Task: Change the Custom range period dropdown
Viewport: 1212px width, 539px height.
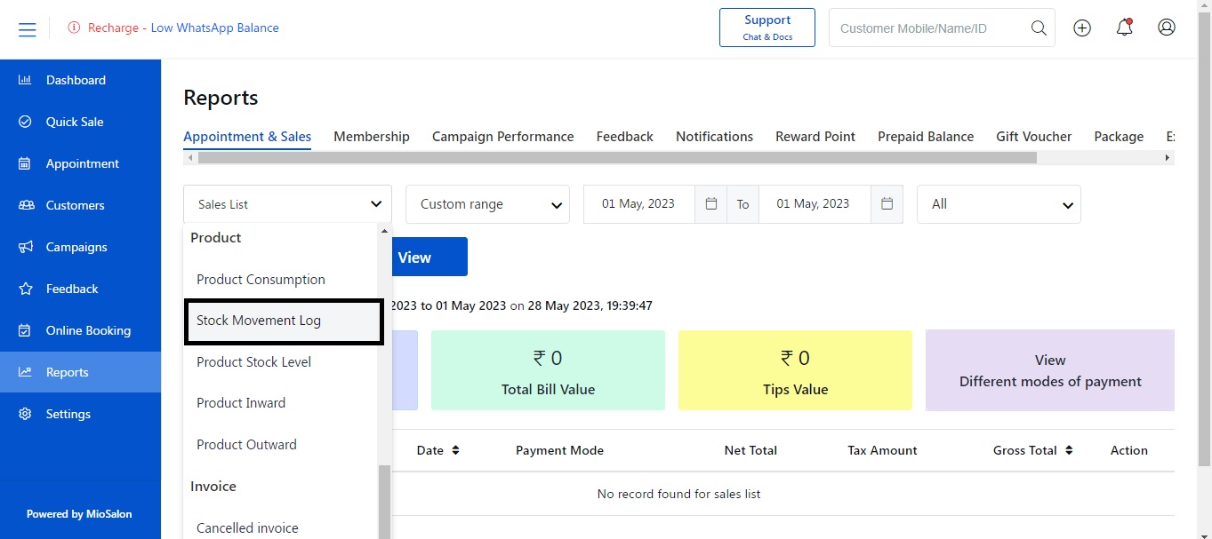Action: (487, 203)
